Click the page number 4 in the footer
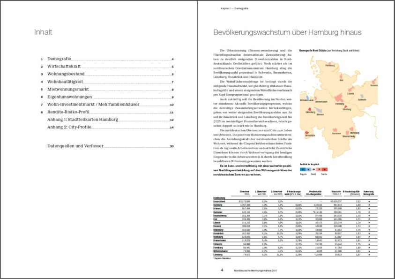Viewport: 395px width, 279px height. (222, 270)
